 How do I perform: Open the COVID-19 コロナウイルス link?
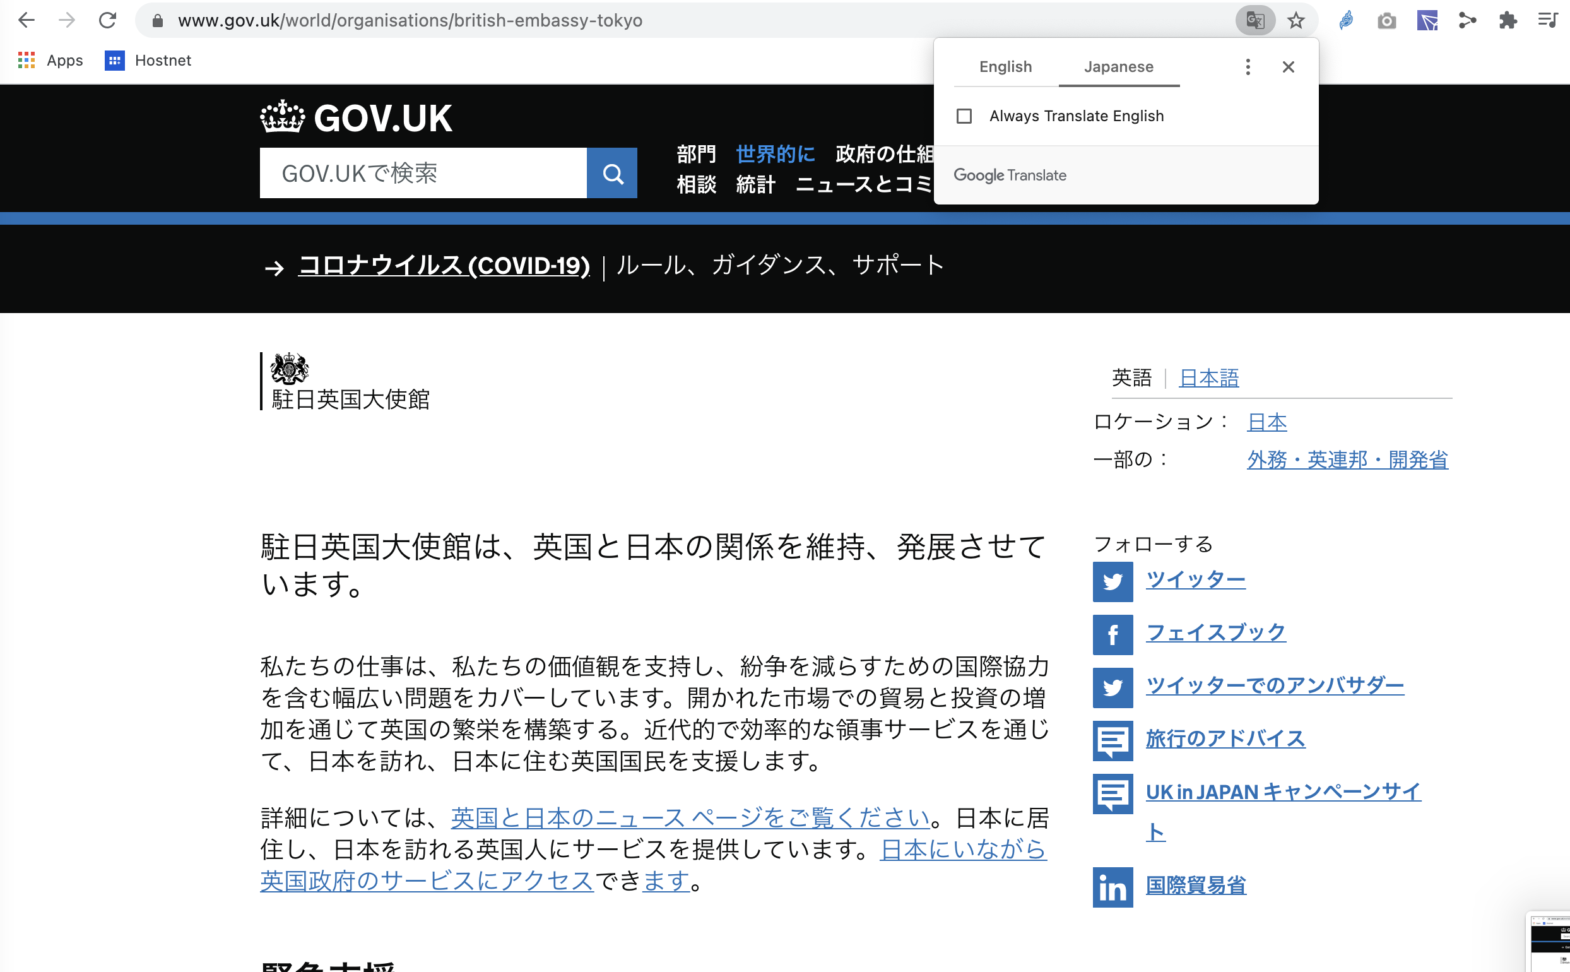(444, 266)
